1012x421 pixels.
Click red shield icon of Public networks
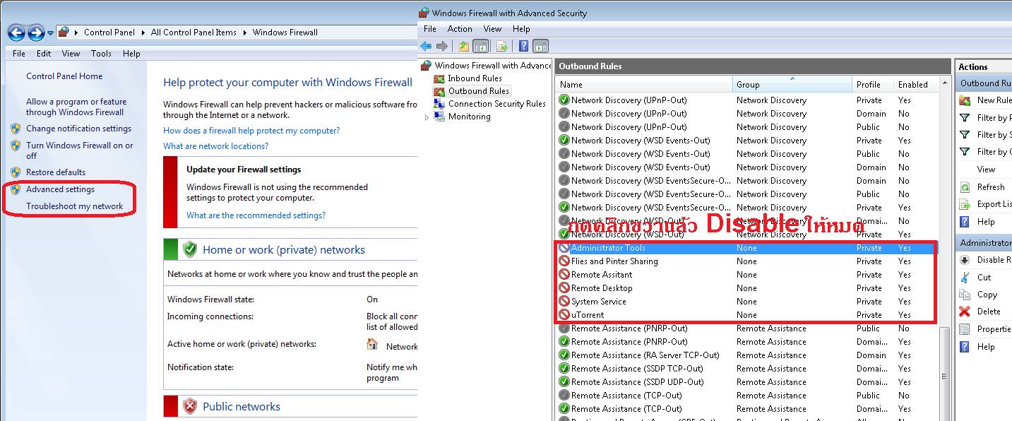click(x=190, y=406)
